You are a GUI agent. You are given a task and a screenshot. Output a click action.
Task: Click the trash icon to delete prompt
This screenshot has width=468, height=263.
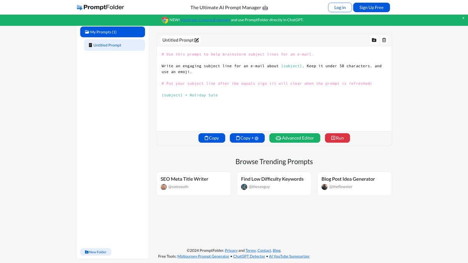[x=384, y=40]
